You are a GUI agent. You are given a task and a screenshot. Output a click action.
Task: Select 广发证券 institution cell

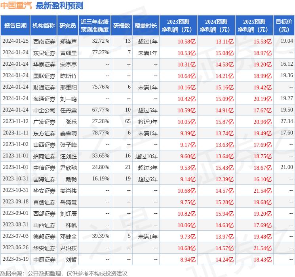(44, 122)
